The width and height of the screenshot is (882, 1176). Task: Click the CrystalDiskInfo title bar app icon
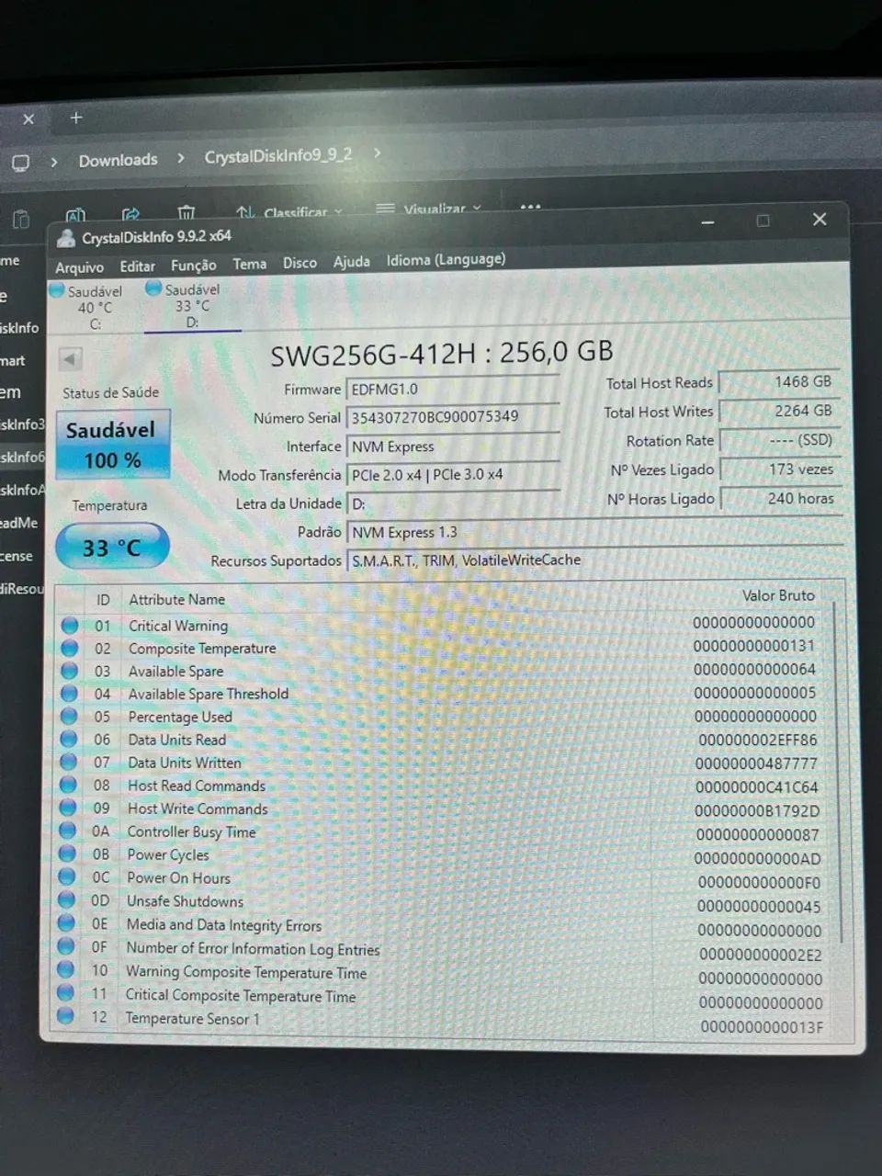pyautogui.click(x=65, y=239)
